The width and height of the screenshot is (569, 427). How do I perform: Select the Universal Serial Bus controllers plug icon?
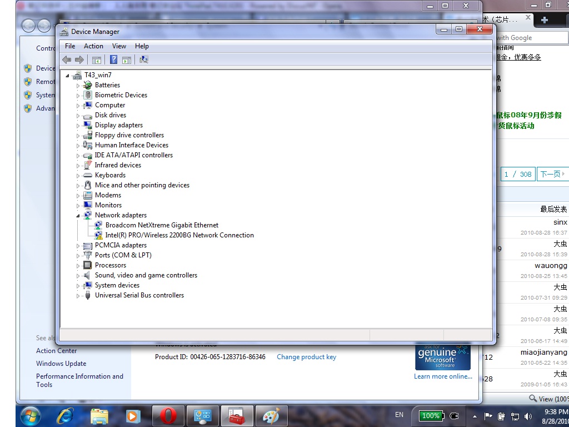(x=87, y=295)
